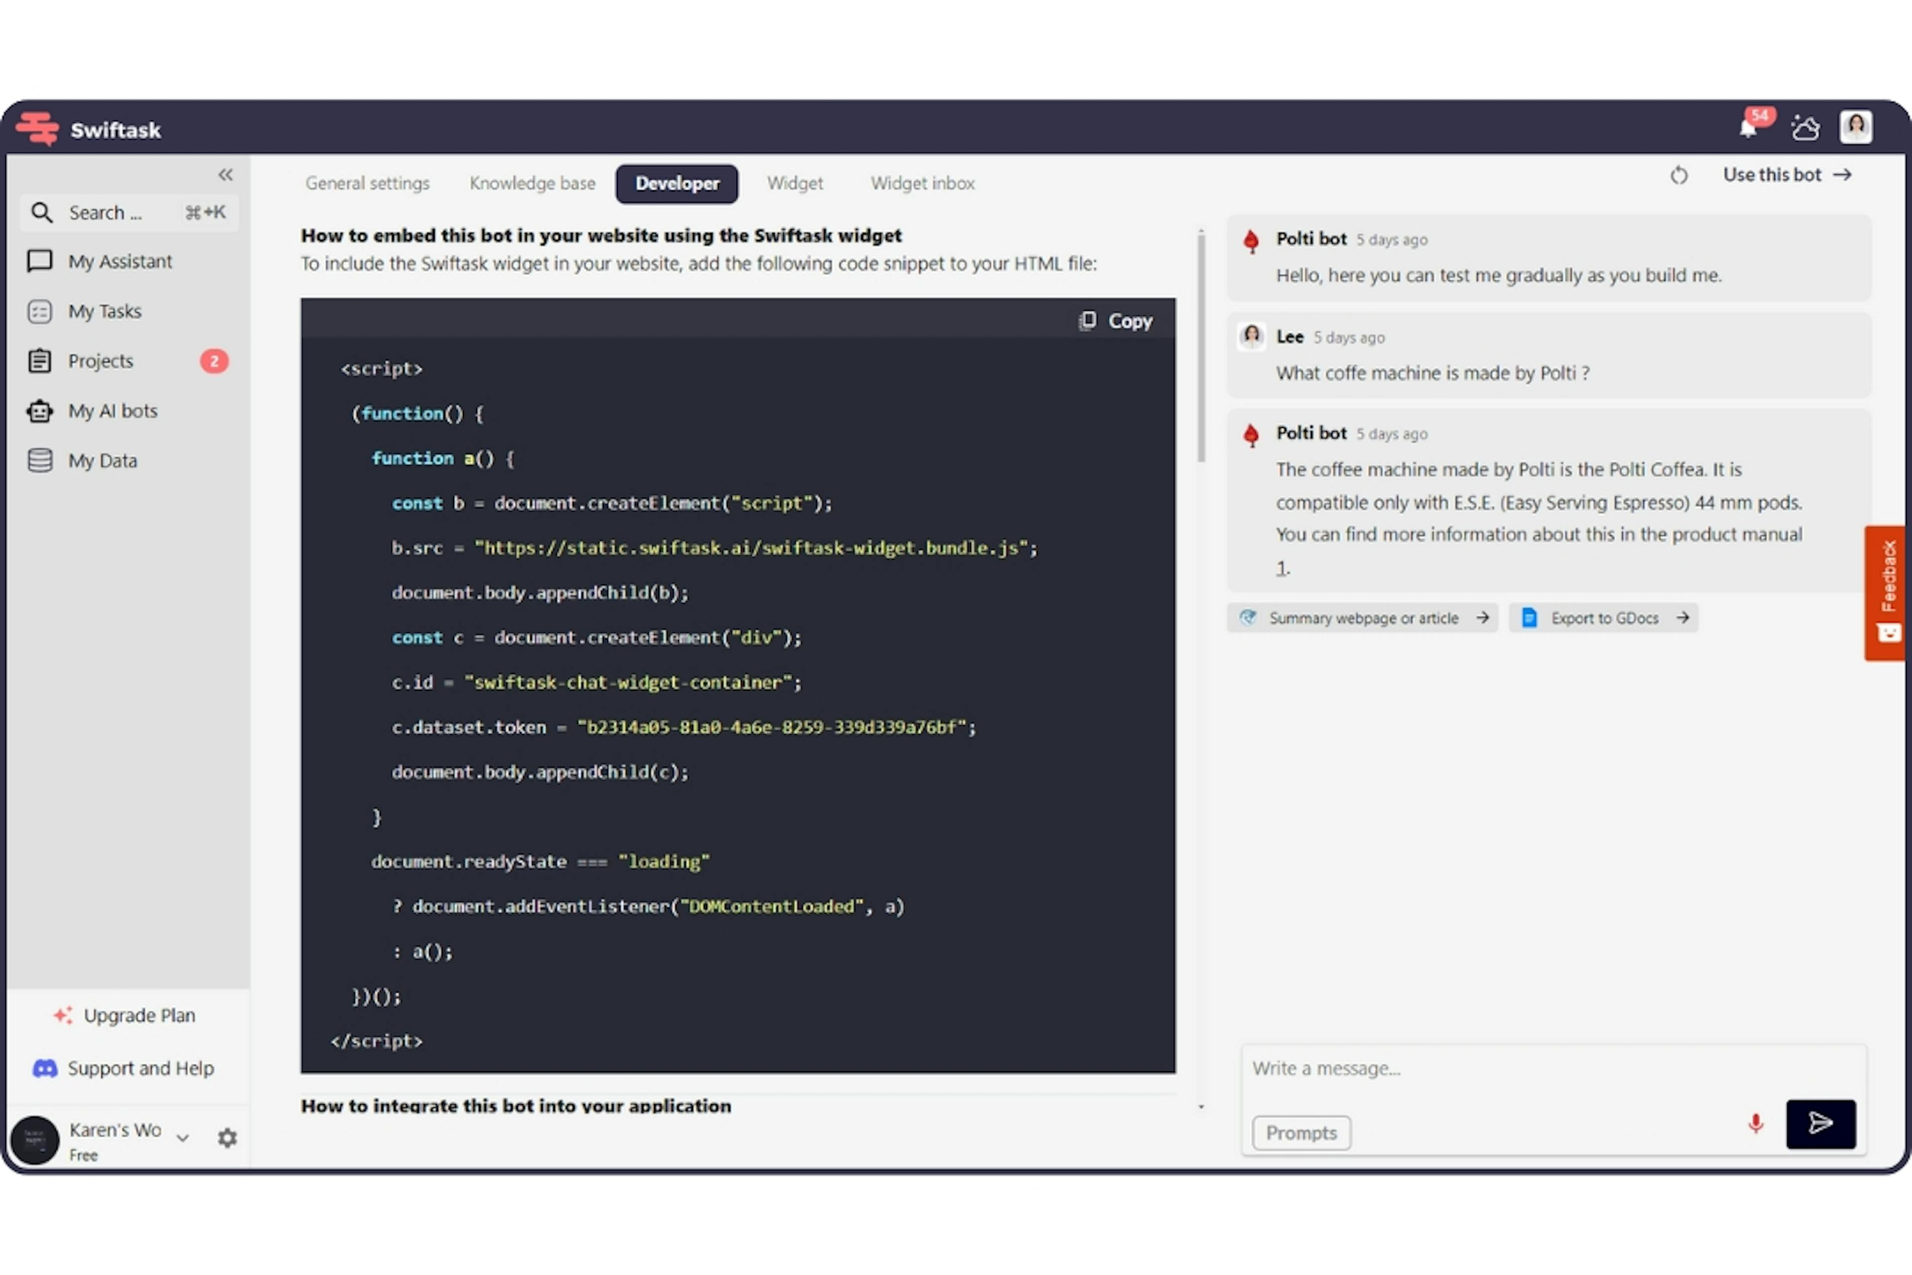This screenshot has width=1912, height=1275.
Task: Click Summary webpage or article link
Action: click(x=1359, y=618)
